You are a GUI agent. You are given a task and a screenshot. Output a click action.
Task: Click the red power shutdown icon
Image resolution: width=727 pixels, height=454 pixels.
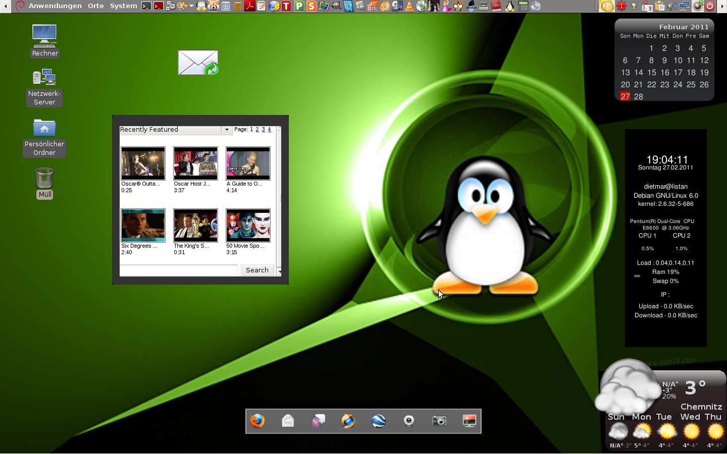710,6
